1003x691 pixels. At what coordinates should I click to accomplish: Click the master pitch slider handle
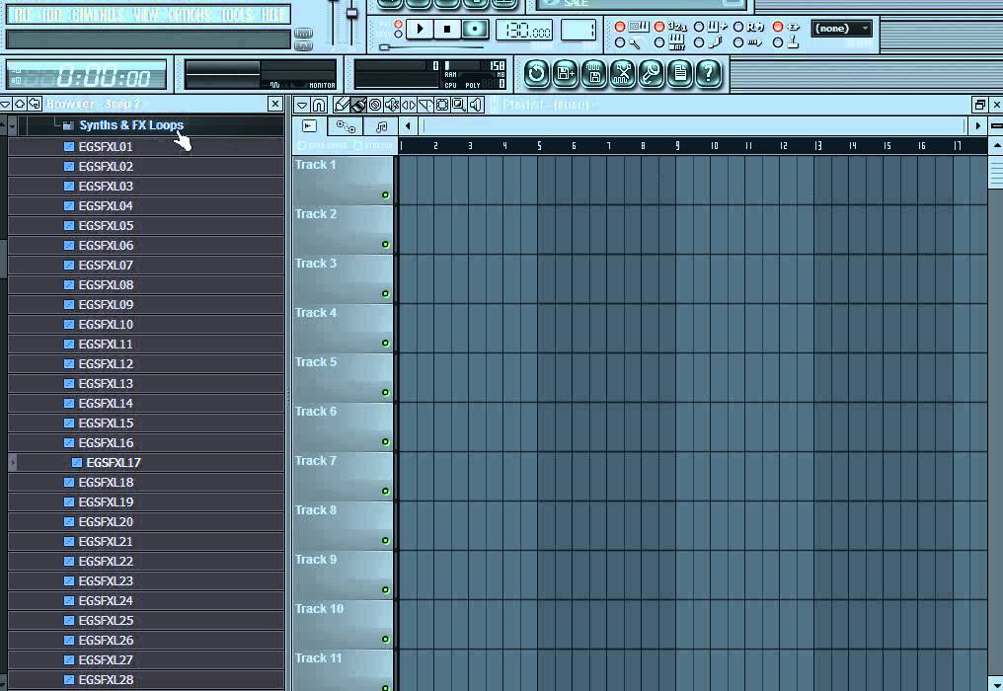(351, 12)
